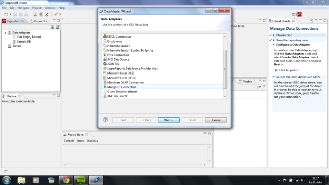329x185 pixels.
Task: Open the Window menu
Action: pyautogui.click(x=50, y=8)
